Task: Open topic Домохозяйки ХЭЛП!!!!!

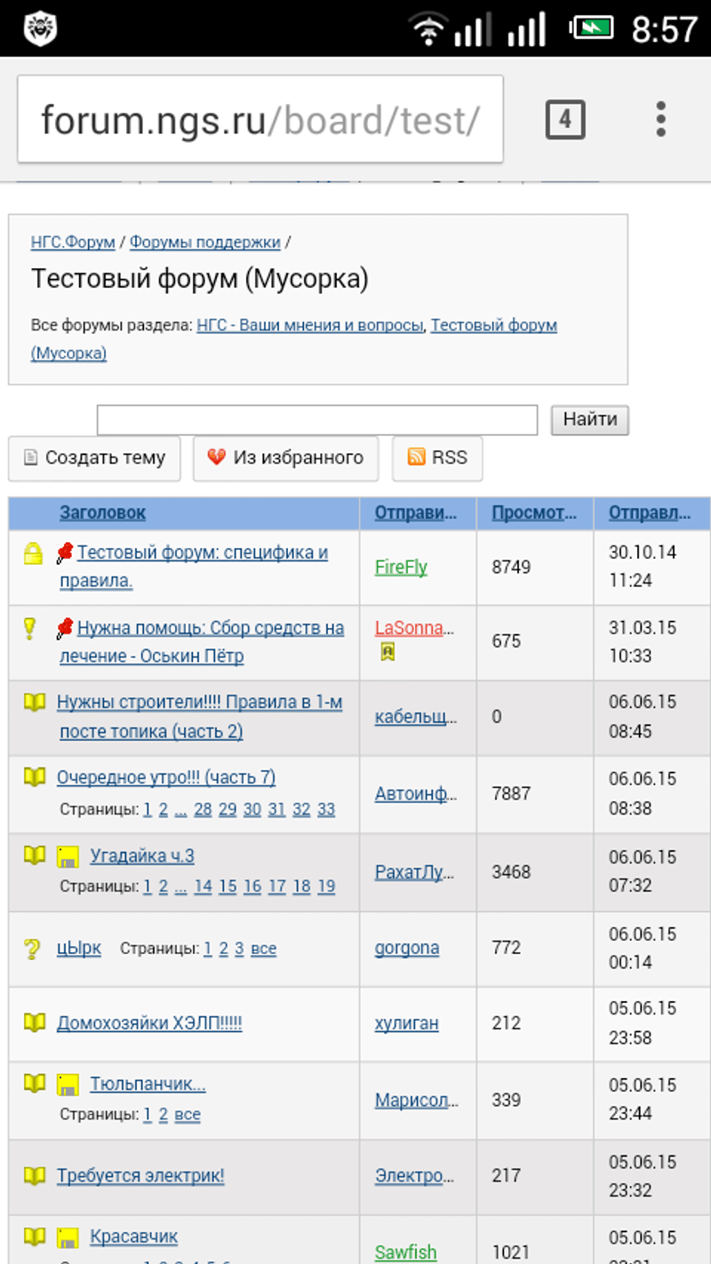Action: tap(149, 1023)
